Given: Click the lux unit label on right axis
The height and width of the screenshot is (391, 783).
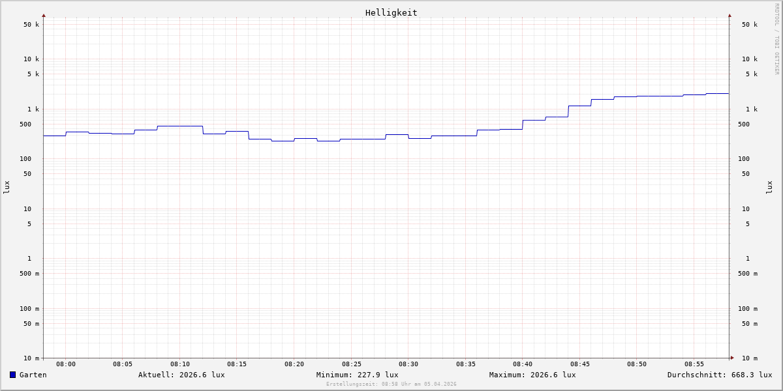Looking at the screenshot, I should tap(769, 187).
